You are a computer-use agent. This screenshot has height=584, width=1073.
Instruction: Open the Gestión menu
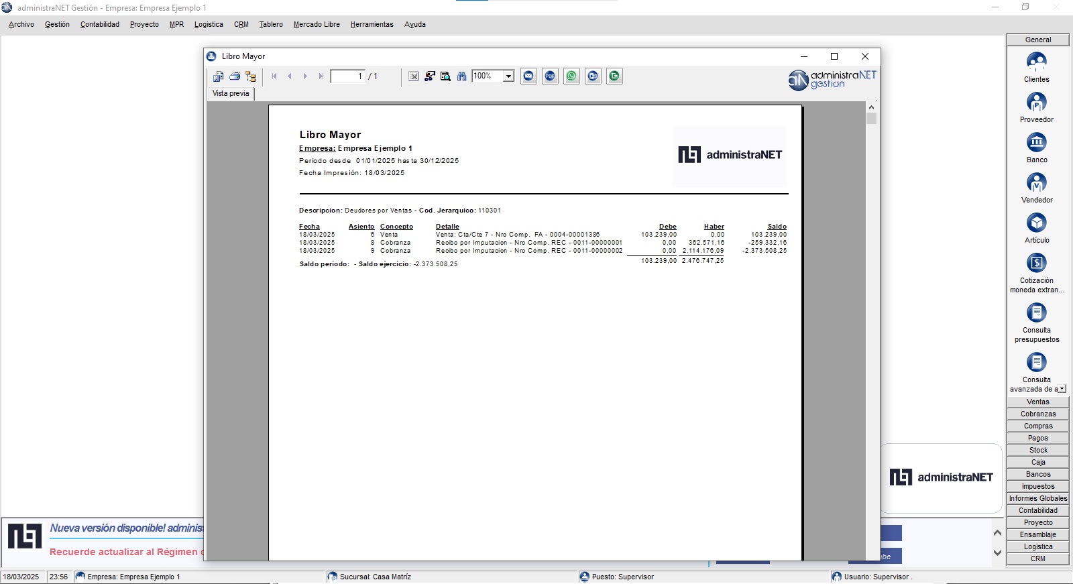pos(57,24)
